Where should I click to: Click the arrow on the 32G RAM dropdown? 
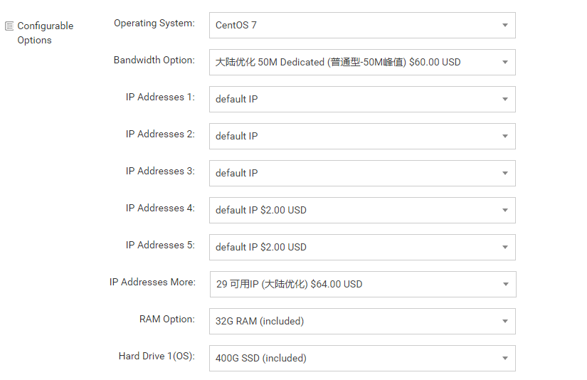tap(504, 321)
